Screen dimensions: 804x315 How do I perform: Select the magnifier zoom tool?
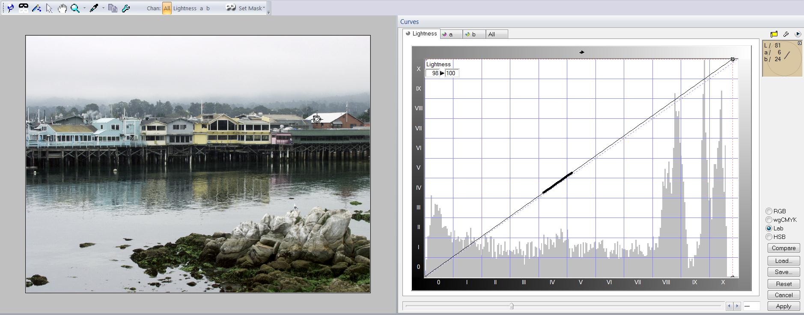pos(75,8)
